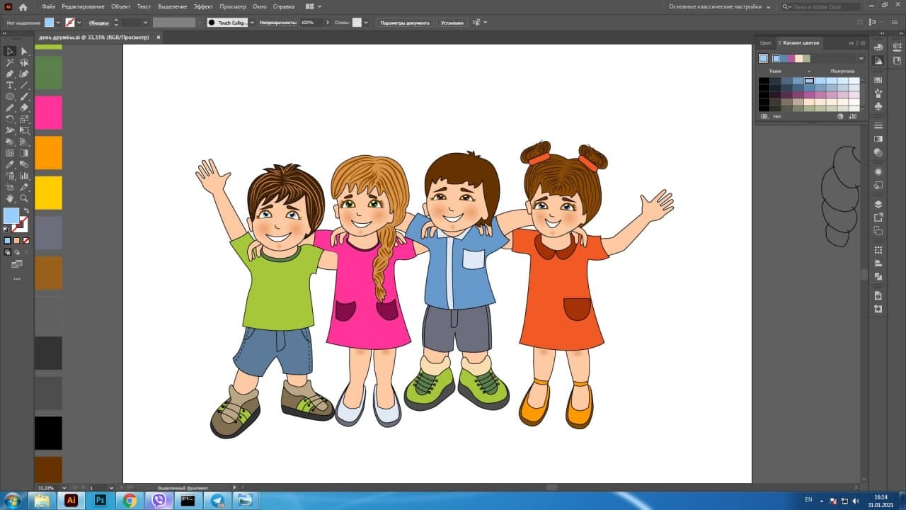This screenshot has width=906, height=510.
Task: Click the opacity 100% input field
Action: tap(311, 23)
